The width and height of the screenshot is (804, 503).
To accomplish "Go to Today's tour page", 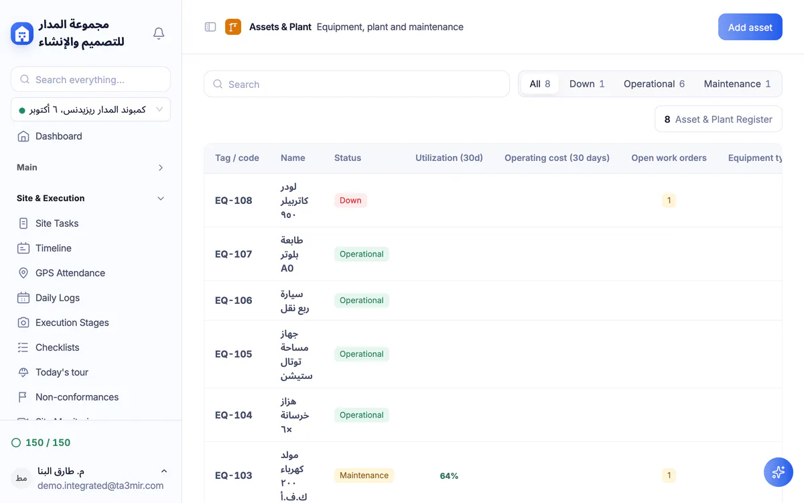I will point(62,372).
